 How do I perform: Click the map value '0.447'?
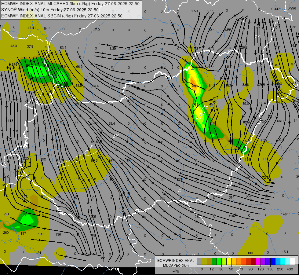pyautogui.click(x=276, y=9)
